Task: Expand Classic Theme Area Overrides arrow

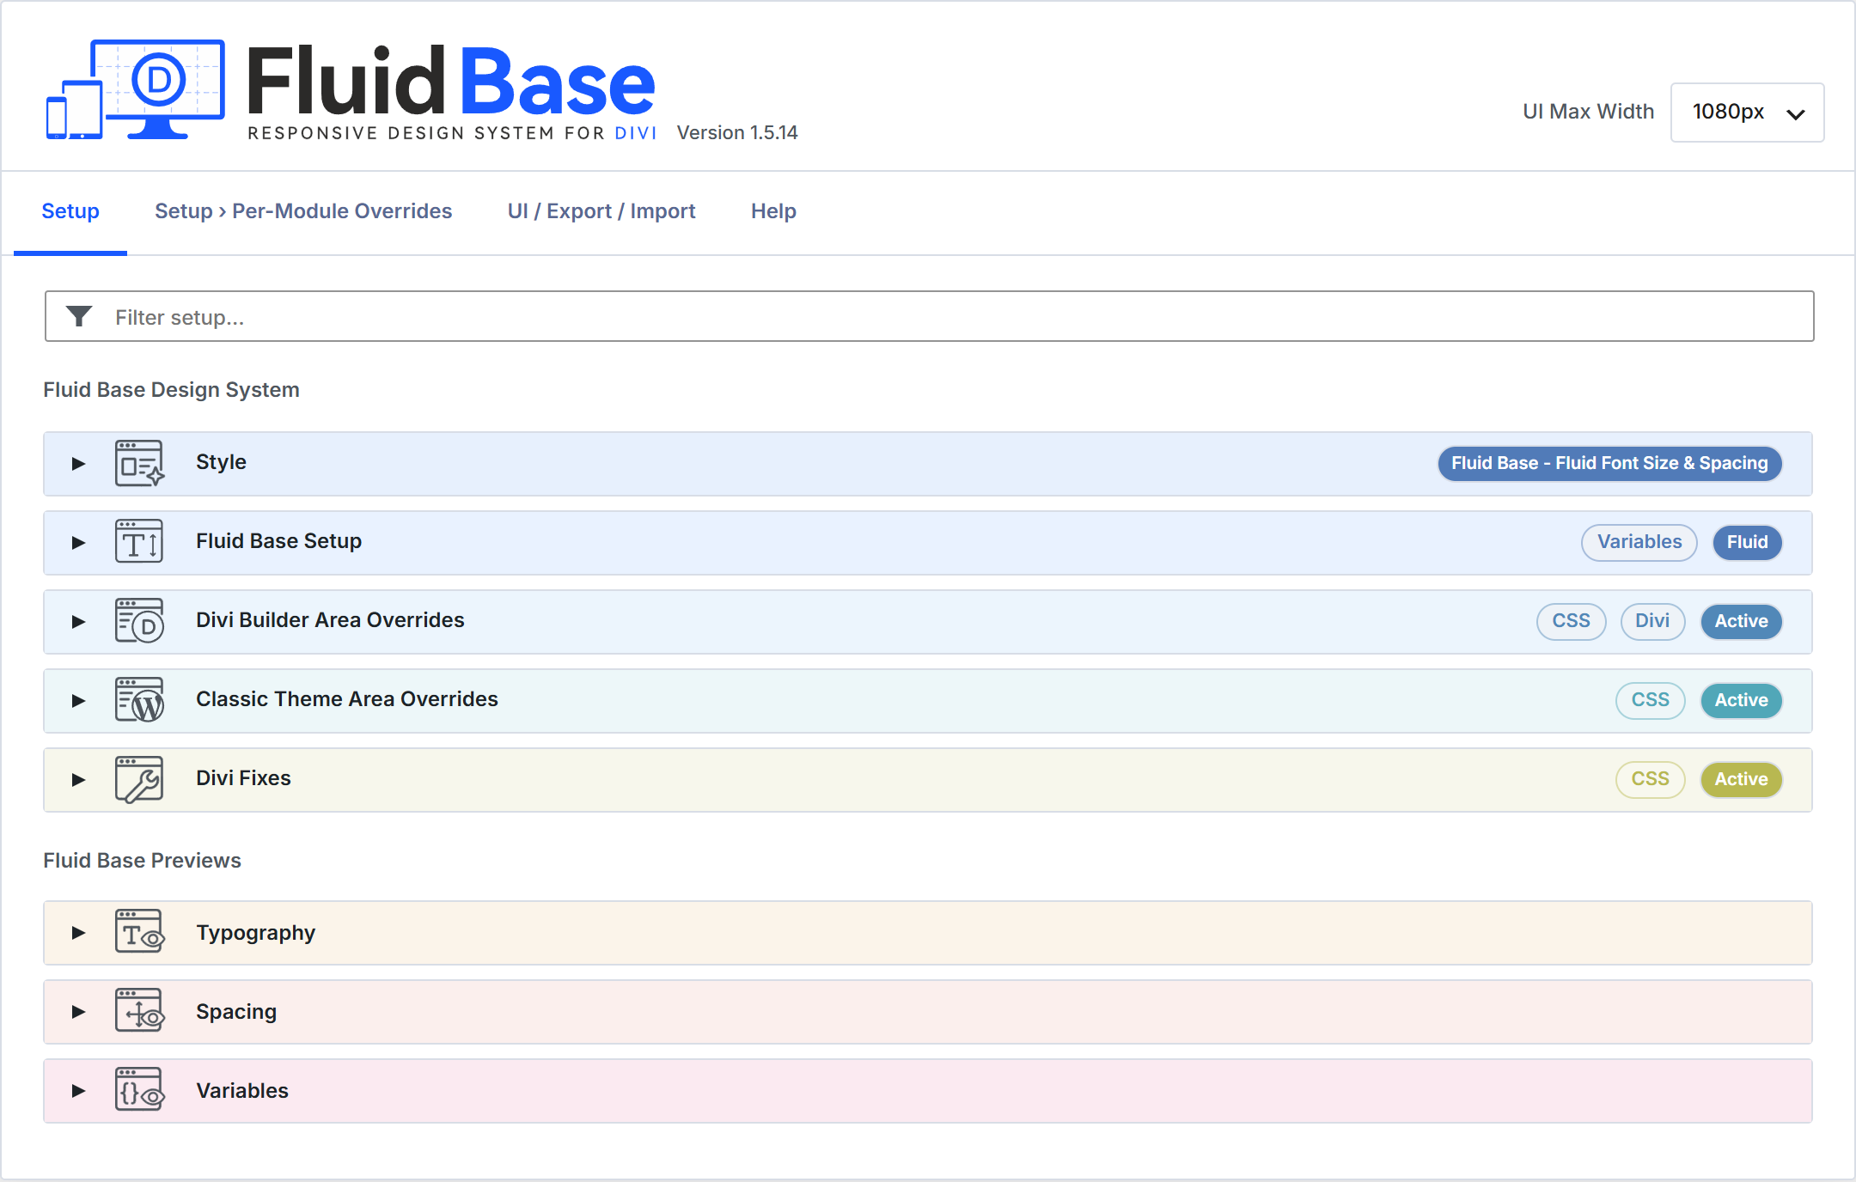Action: (x=78, y=701)
